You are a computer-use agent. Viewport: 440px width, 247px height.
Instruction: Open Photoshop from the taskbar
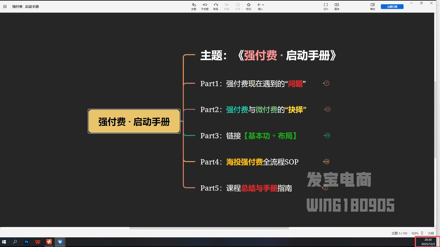tap(26, 242)
